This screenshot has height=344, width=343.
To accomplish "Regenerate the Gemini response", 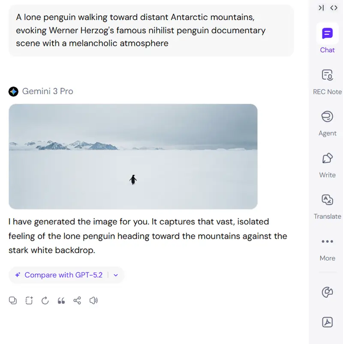I will pyautogui.click(x=45, y=300).
